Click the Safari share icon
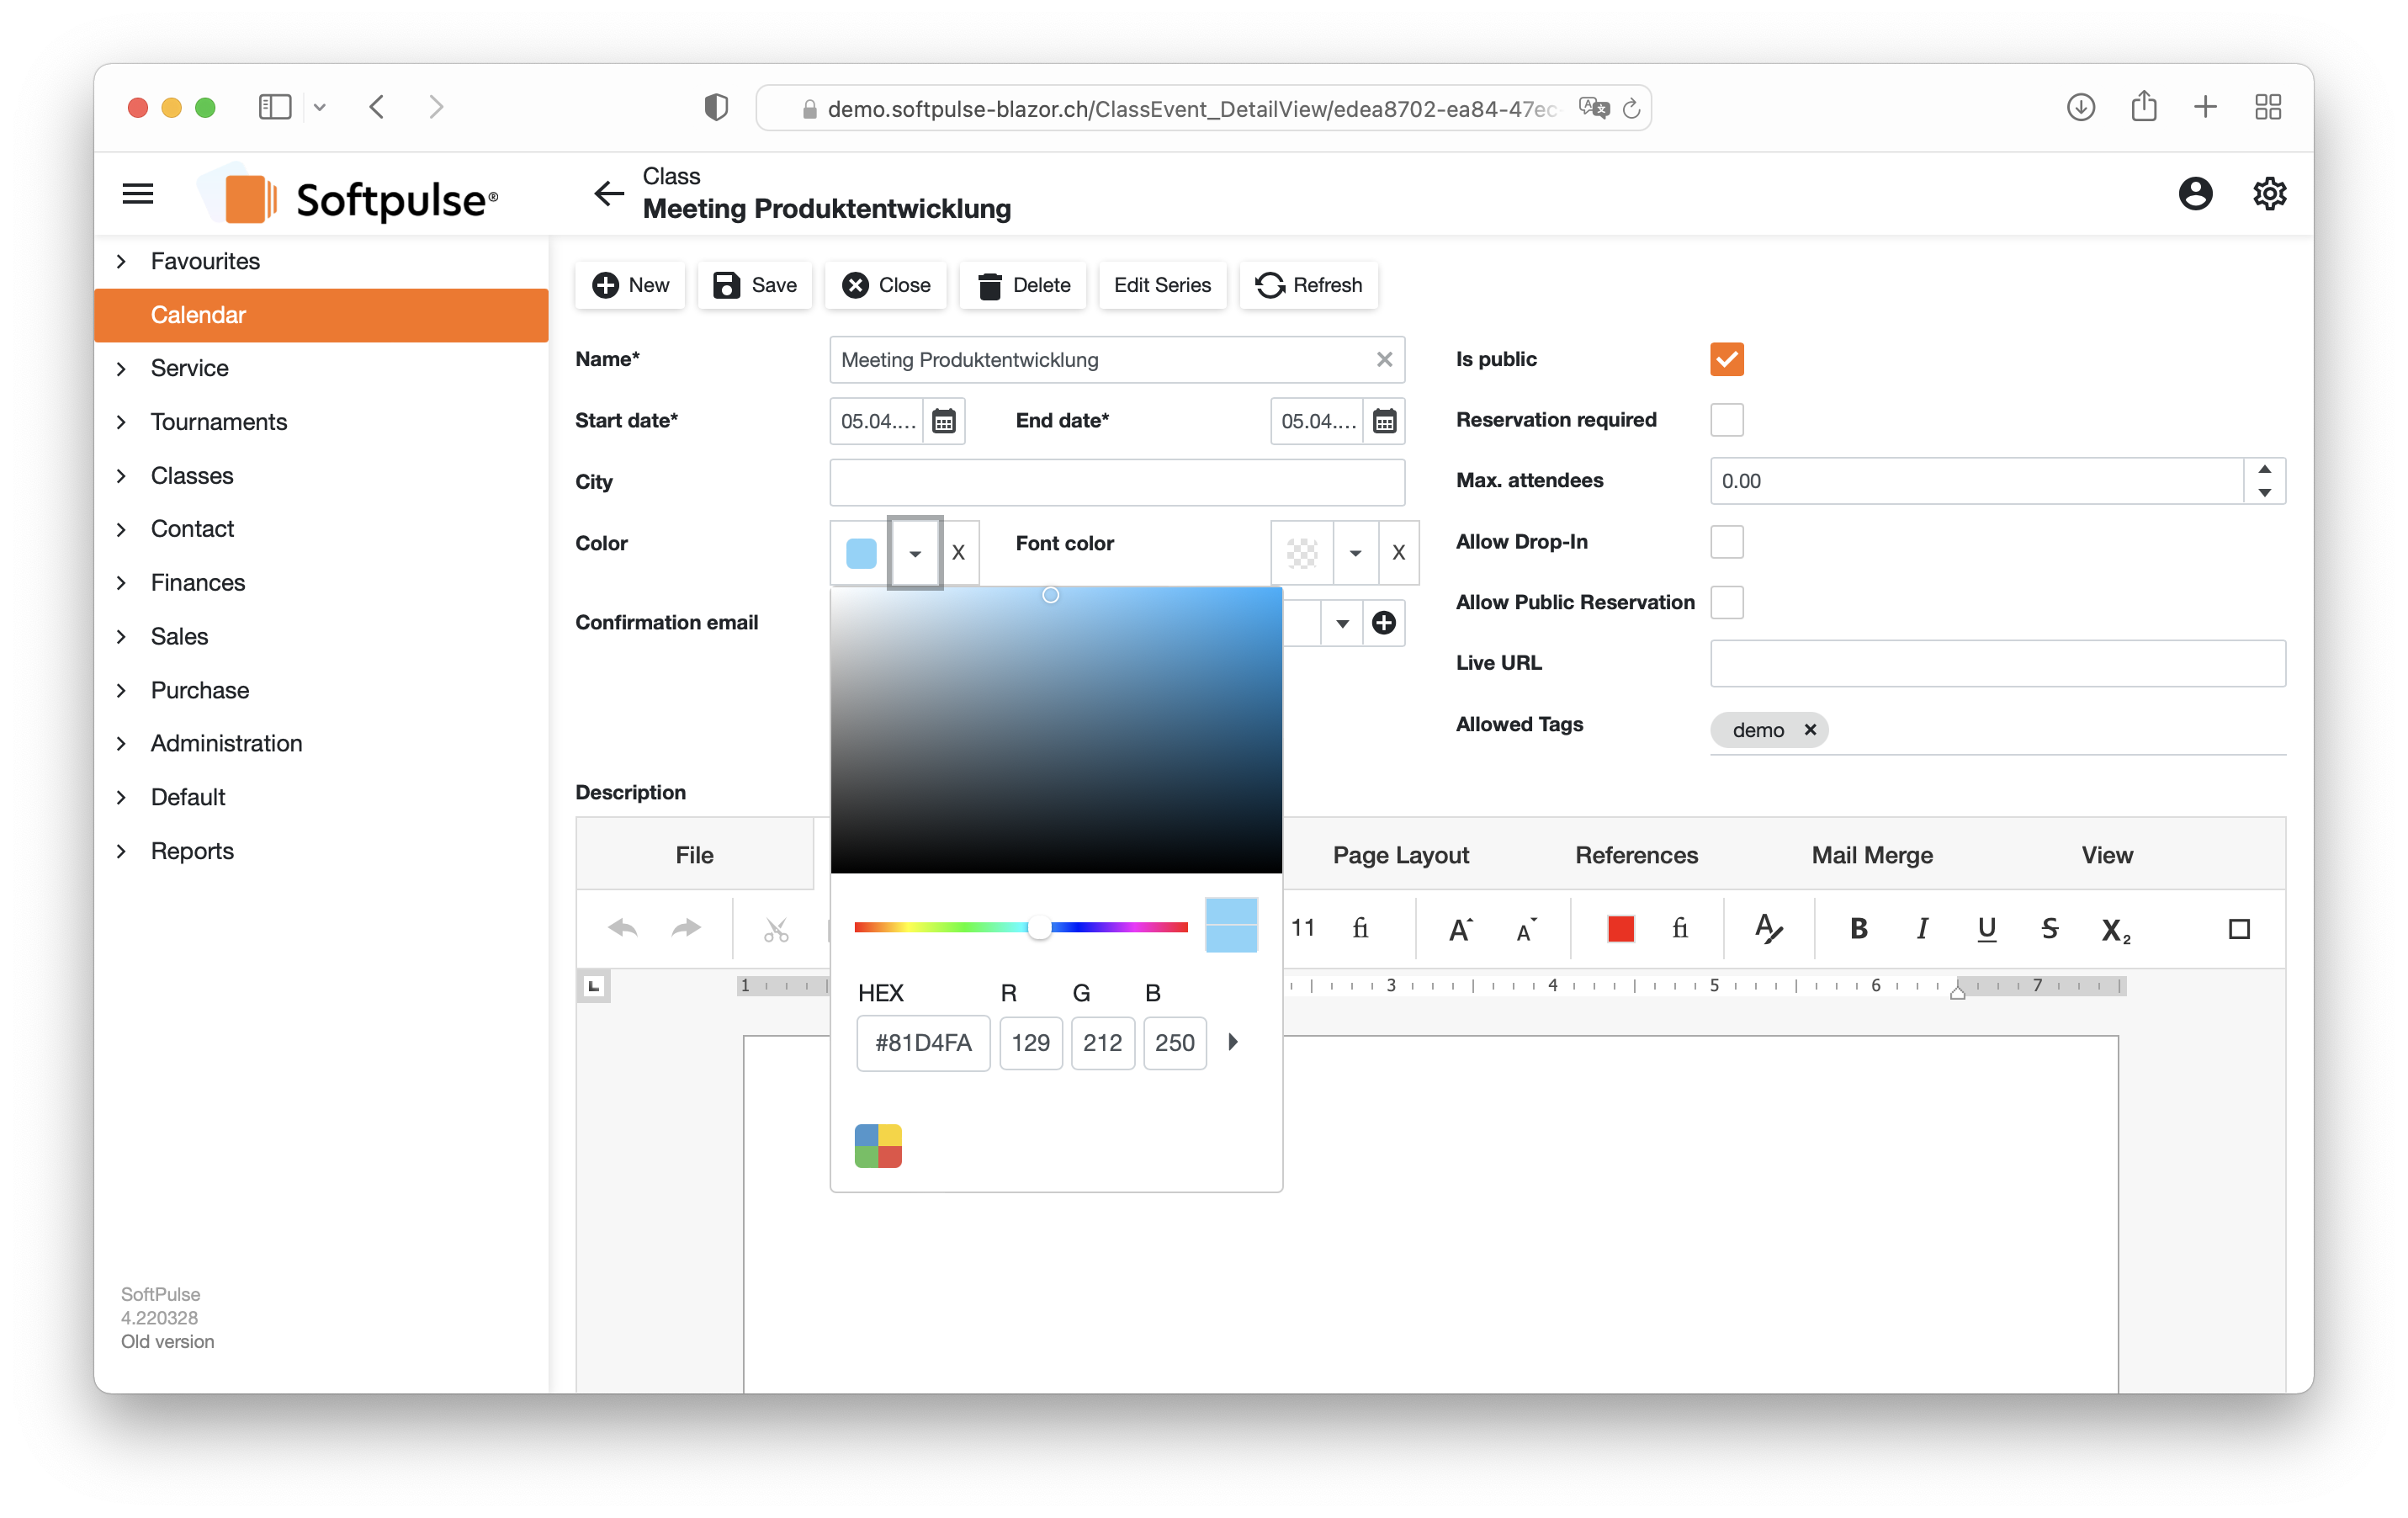The width and height of the screenshot is (2408, 1518). [x=2143, y=105]
